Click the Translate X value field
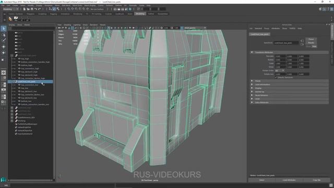 coord(280,56)
